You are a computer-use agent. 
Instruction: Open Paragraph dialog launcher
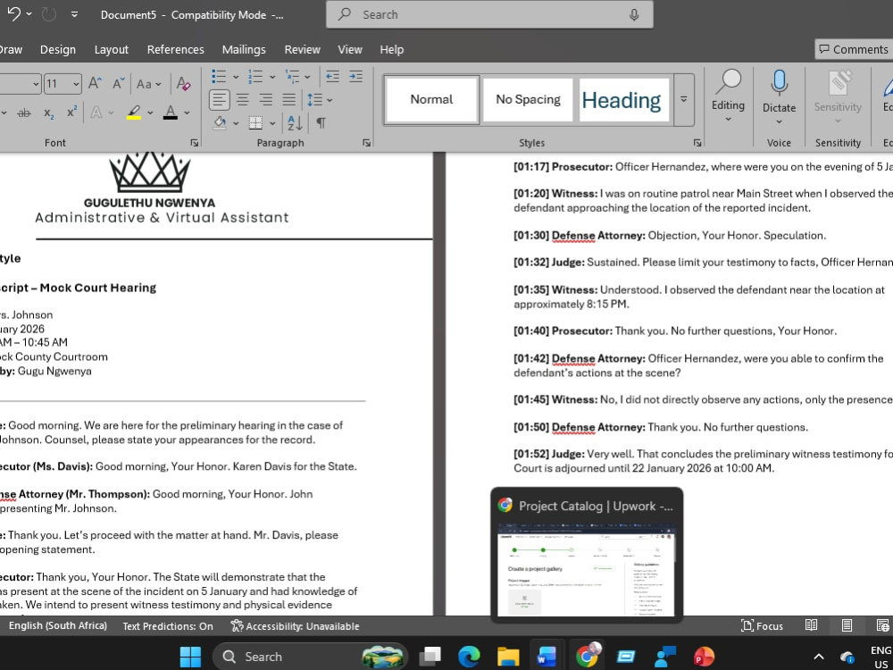366,142
